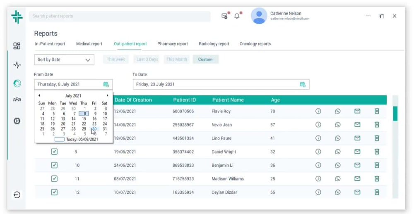
Task: Switch to Radiology report tab
Action: click(214, 44)
